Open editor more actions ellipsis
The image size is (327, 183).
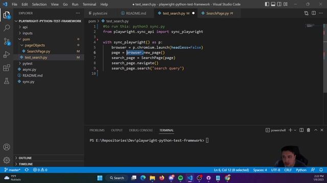tap(321, 13)
